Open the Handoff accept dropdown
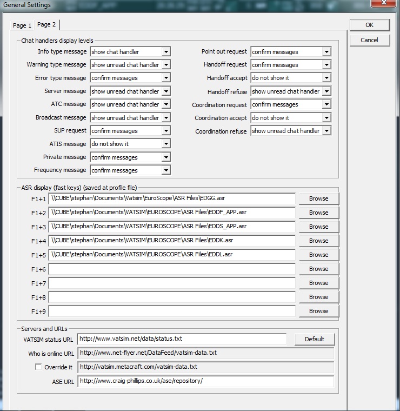This screenshot has width=400, height=411. (x=291, y=78)
